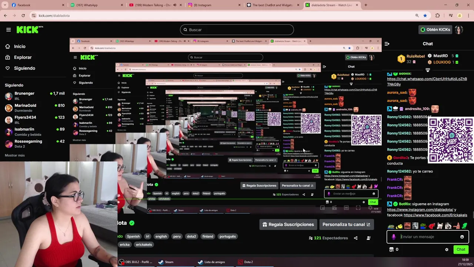
Task: Open the Chrome extensions puzzle icon
Action: tap(438, 16)
